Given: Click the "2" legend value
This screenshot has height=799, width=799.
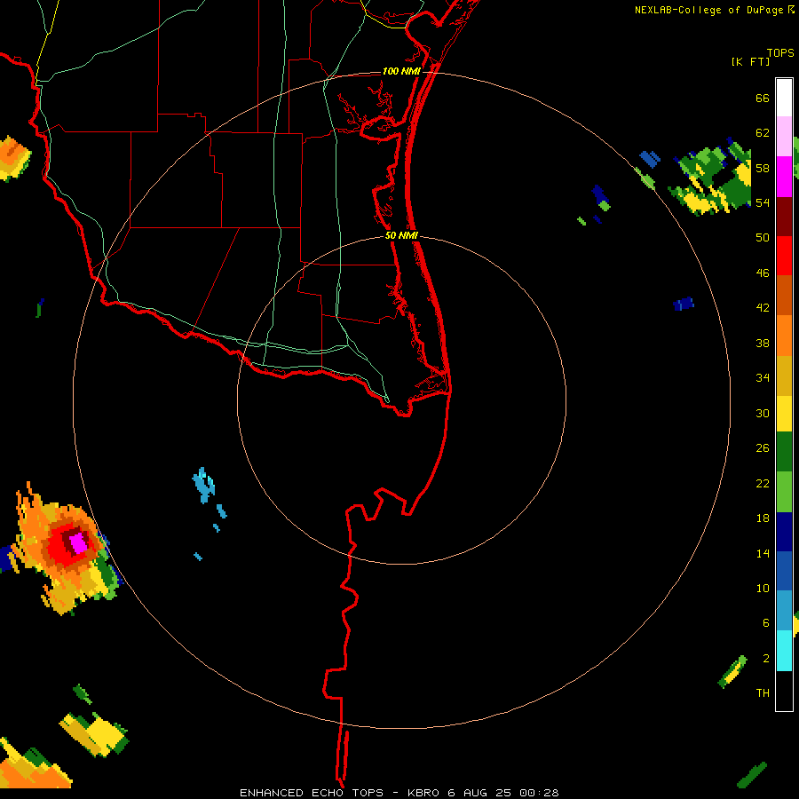Looking at the screenshot, I should (766, 659).
